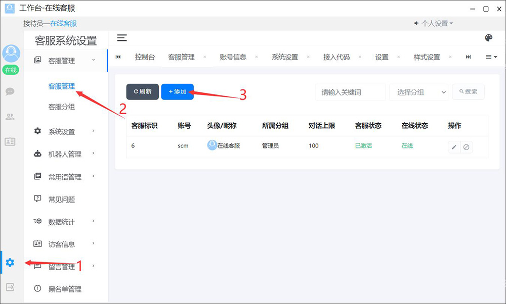Open the theme palette icon
Image resolution: width=506 pixels, height=304 pixels.
(488, 38)
